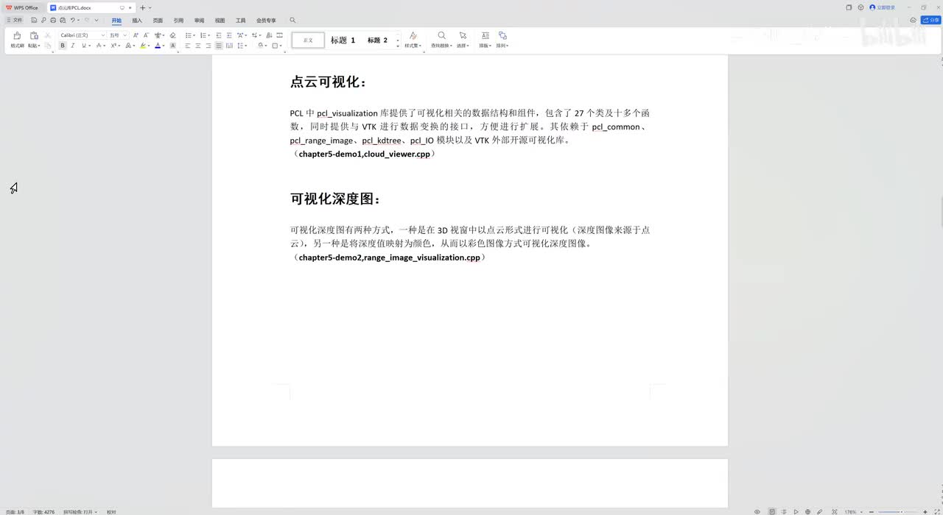Screen dimensions: 943x515
Task: Click the Undo arrow icon
Action: 72,20
